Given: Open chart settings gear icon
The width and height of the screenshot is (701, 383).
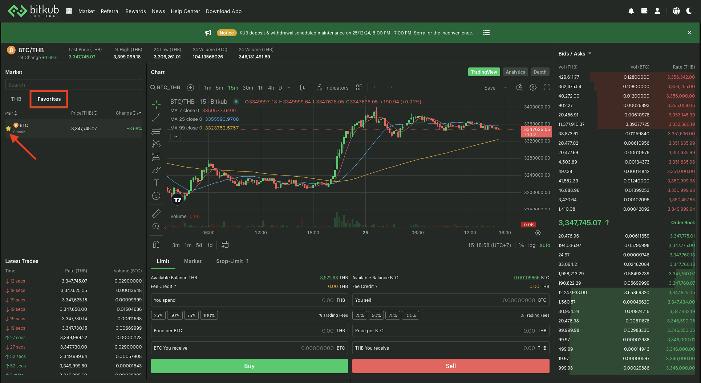Looking at the screenshot, I should pyautogui.click(x=533, y=87).
